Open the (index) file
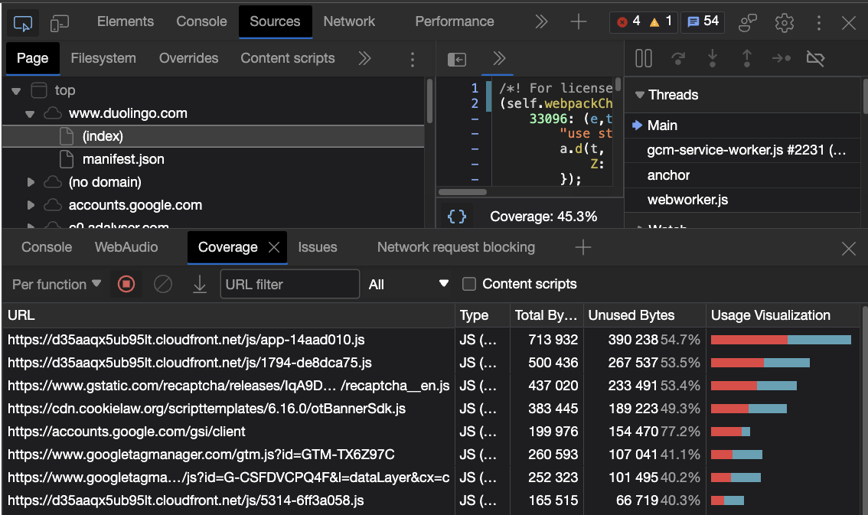The image size is (868, 515). (213, 136)
